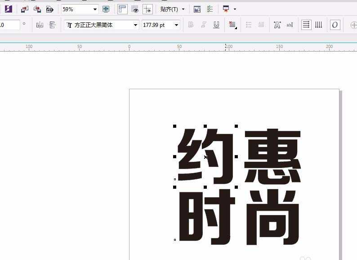Viewport: 357px width, 260px height.
Task: Set vertical text direction
Action: [318, 25]
